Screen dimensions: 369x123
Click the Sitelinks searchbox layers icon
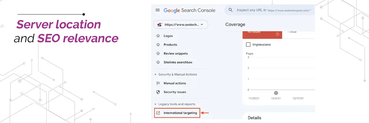(x=158, y=62)
